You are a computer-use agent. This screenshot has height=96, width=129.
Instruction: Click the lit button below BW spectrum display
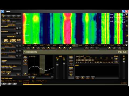(33, 78)
